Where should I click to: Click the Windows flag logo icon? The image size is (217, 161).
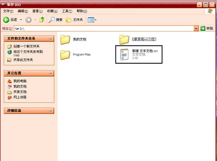pos(210,11)
